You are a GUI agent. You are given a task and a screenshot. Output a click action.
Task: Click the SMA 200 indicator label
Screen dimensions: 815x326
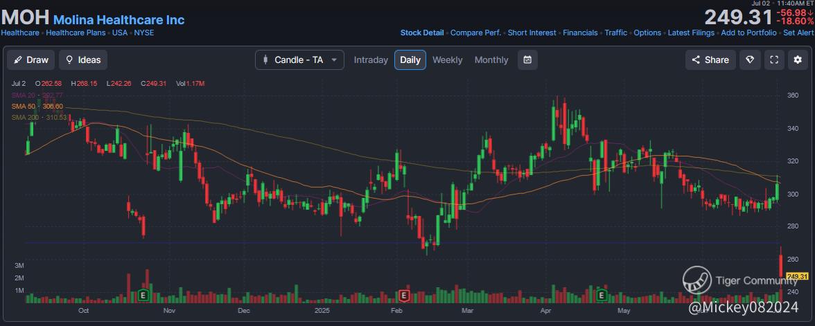point(39,118)
